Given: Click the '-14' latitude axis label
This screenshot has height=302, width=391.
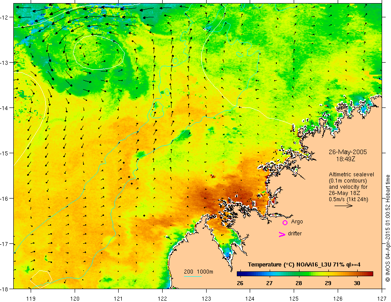Looking at the screenshot, I should (x=5, y=108).
